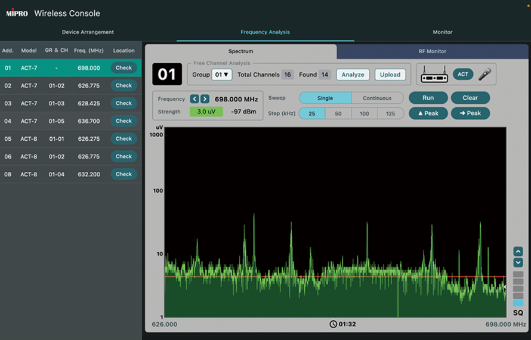
Task: Click the receiver device icon
Action: tap(434, 75)
